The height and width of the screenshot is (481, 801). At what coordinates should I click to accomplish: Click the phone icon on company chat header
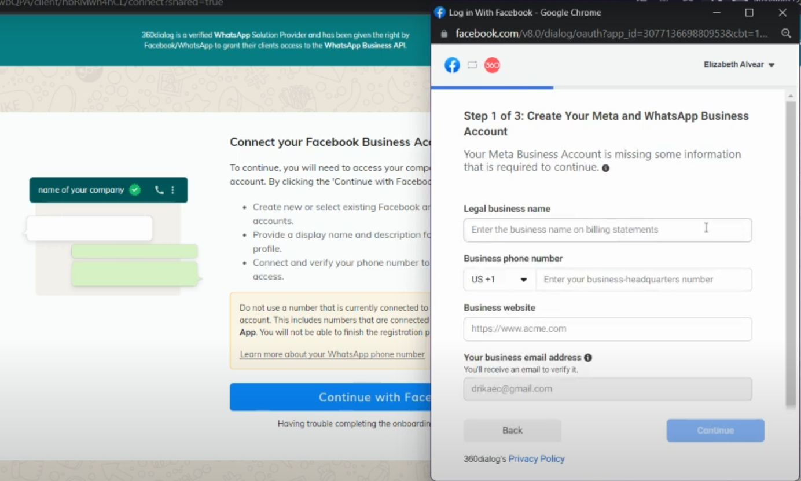(x=159, y=190)
